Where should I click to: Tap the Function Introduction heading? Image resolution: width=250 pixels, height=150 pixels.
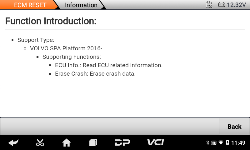[51, 21]
